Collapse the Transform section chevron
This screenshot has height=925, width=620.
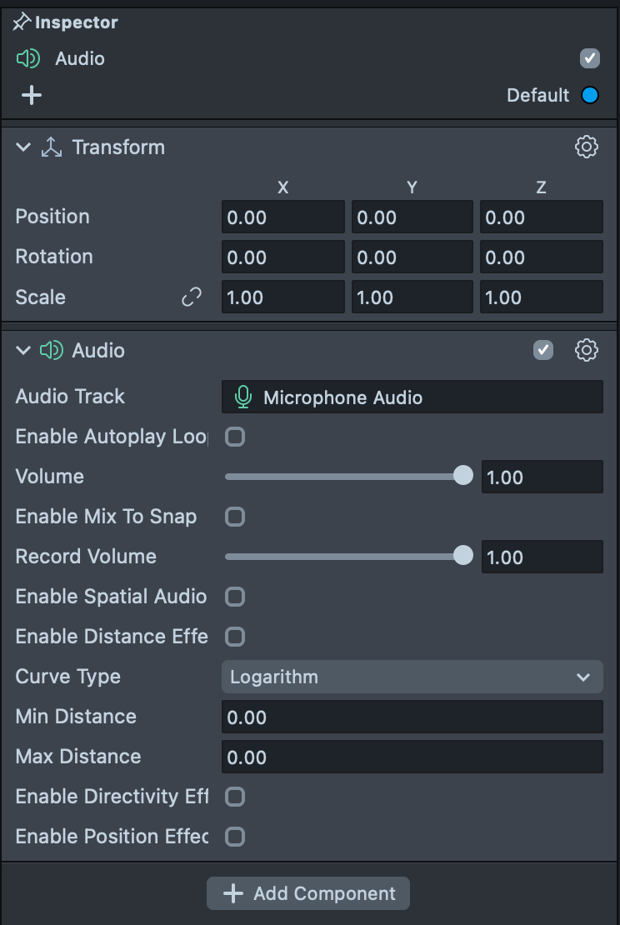click(23, 147)
